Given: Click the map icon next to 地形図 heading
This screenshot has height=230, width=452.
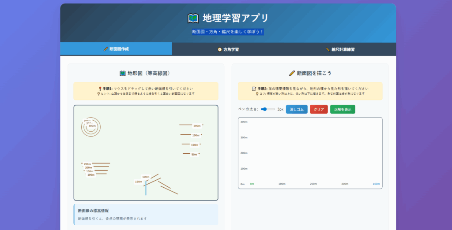Looking at the screenshot, I should tap(123, 73).
